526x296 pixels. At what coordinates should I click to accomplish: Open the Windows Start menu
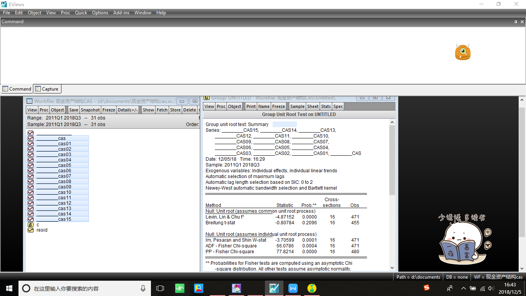point(9,288)
